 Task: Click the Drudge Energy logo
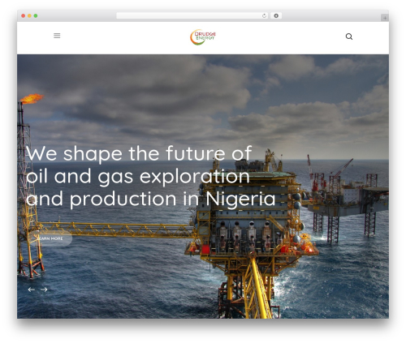point(203,37)
